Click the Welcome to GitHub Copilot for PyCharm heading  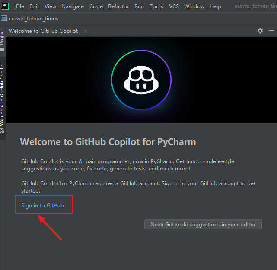(108, 142)
